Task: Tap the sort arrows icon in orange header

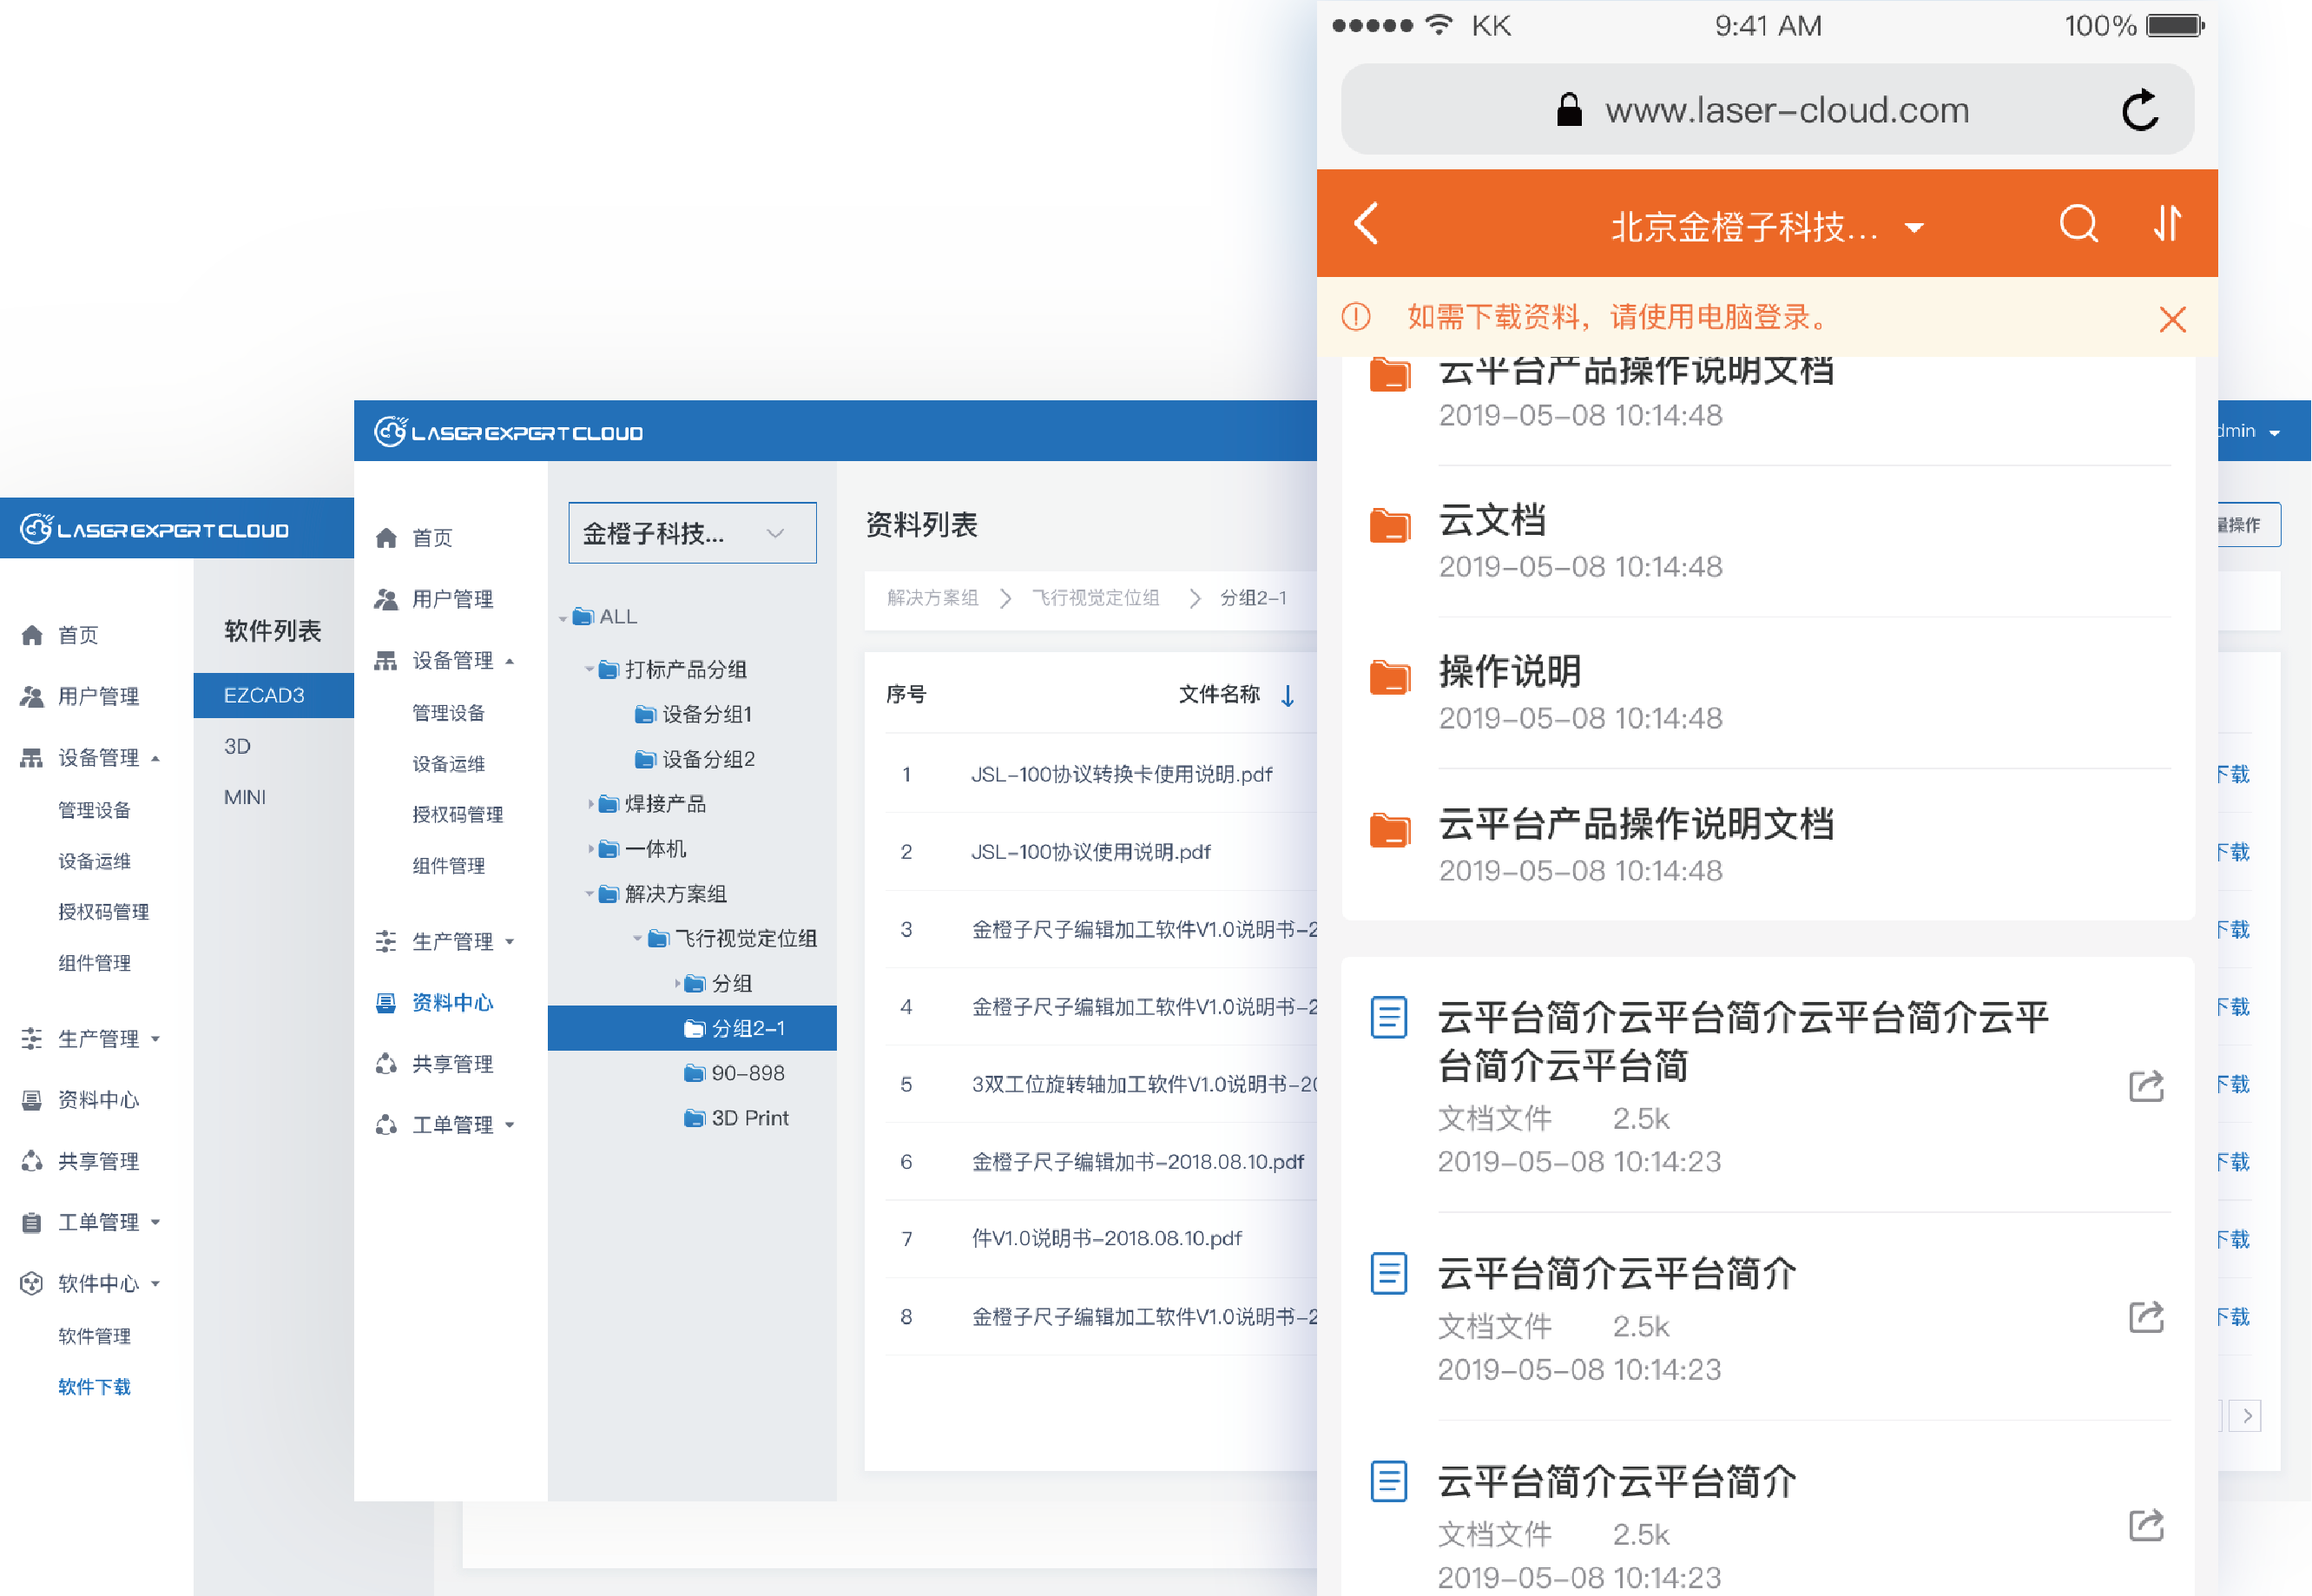Action: [2166, 223]
